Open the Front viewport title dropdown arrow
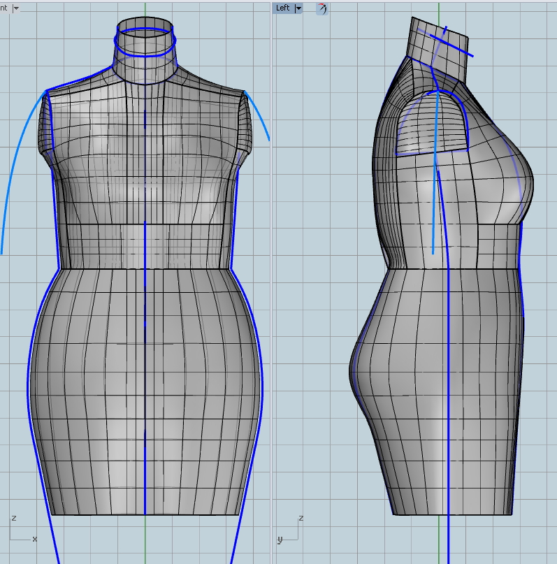Screen dimensions: 557x564 (16, 8)
